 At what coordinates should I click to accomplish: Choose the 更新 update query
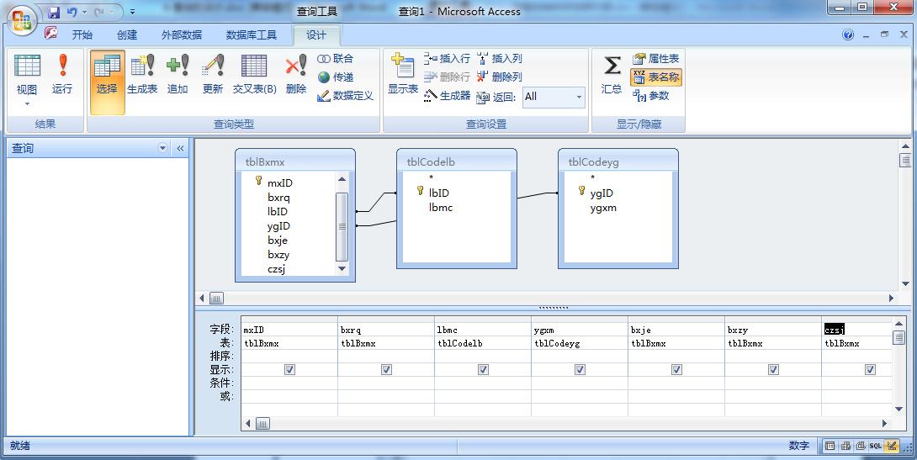pyautogui.click(x=212, y=74)
